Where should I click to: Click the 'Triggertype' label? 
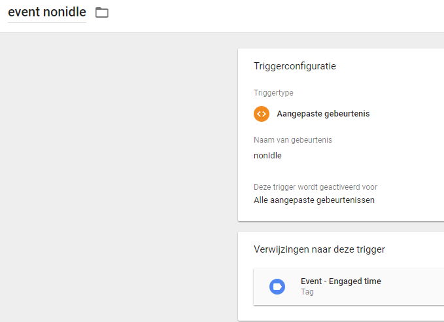pos(273,93)
